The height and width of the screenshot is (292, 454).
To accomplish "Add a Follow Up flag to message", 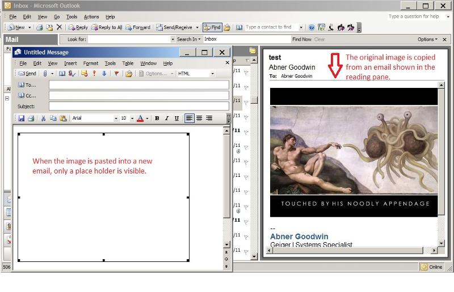I will [116, 74].
